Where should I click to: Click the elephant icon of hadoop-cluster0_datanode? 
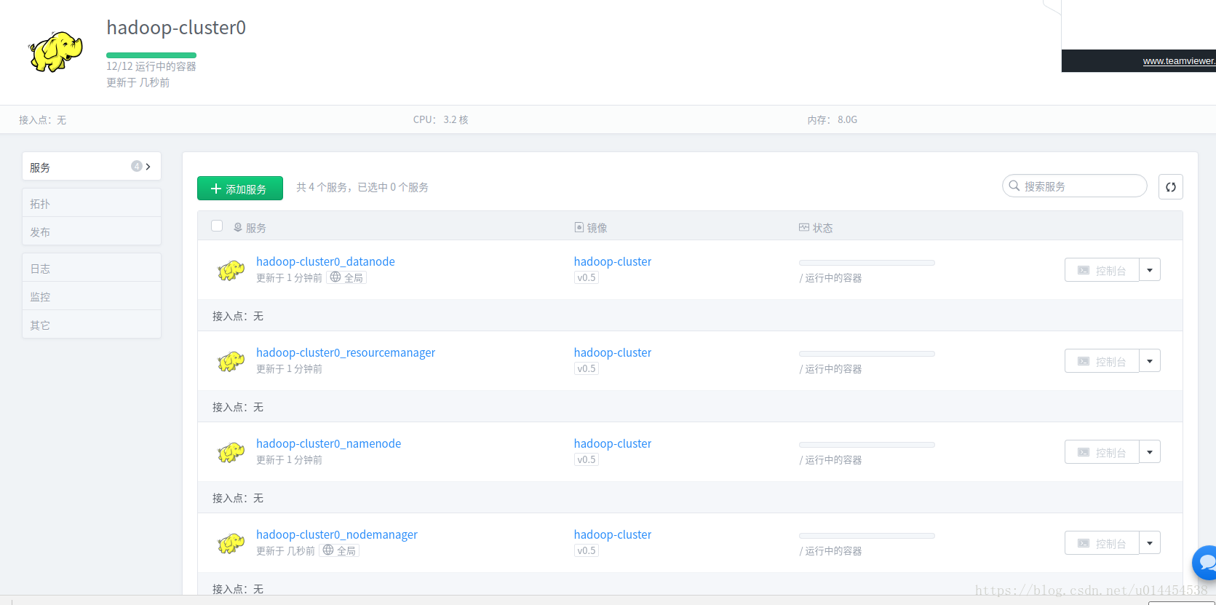pos(231,271)
